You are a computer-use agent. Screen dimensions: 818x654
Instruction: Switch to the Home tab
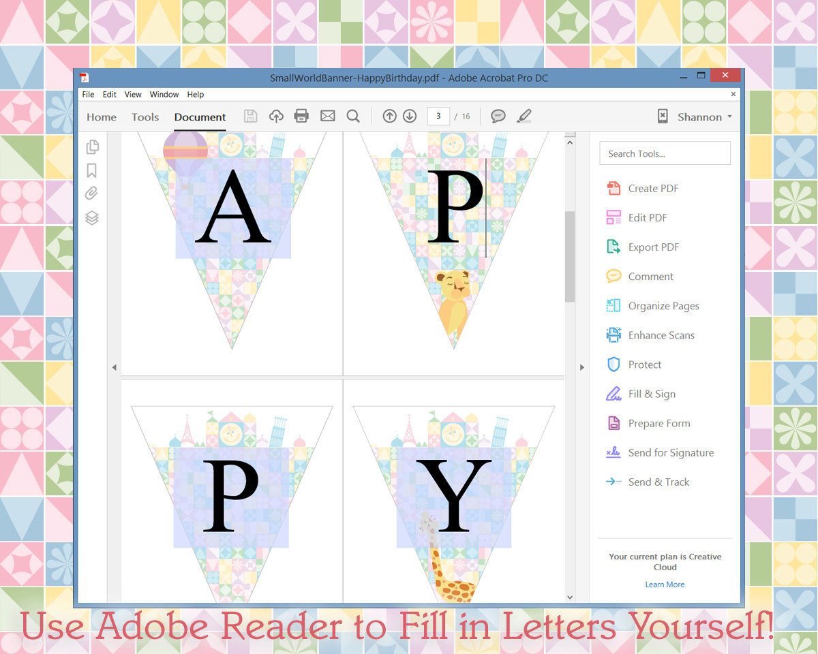click(x=102, y=117)
